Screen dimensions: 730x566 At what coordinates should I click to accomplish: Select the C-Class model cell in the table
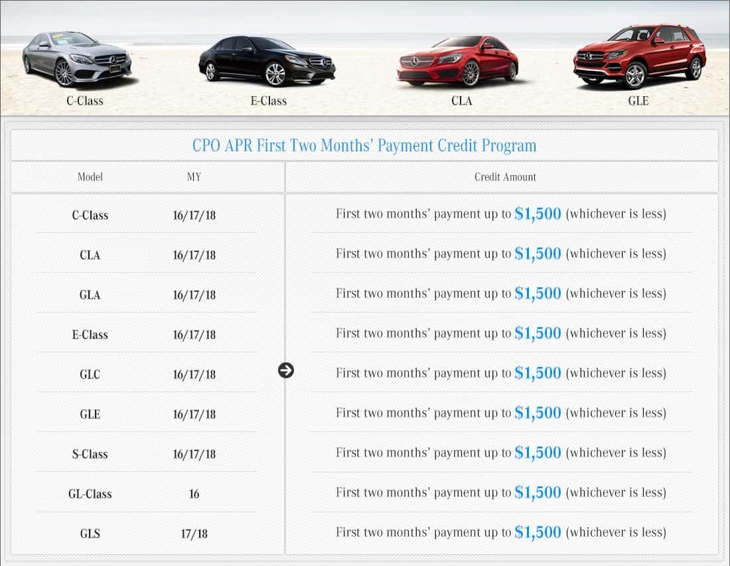[x=90, y=215]
